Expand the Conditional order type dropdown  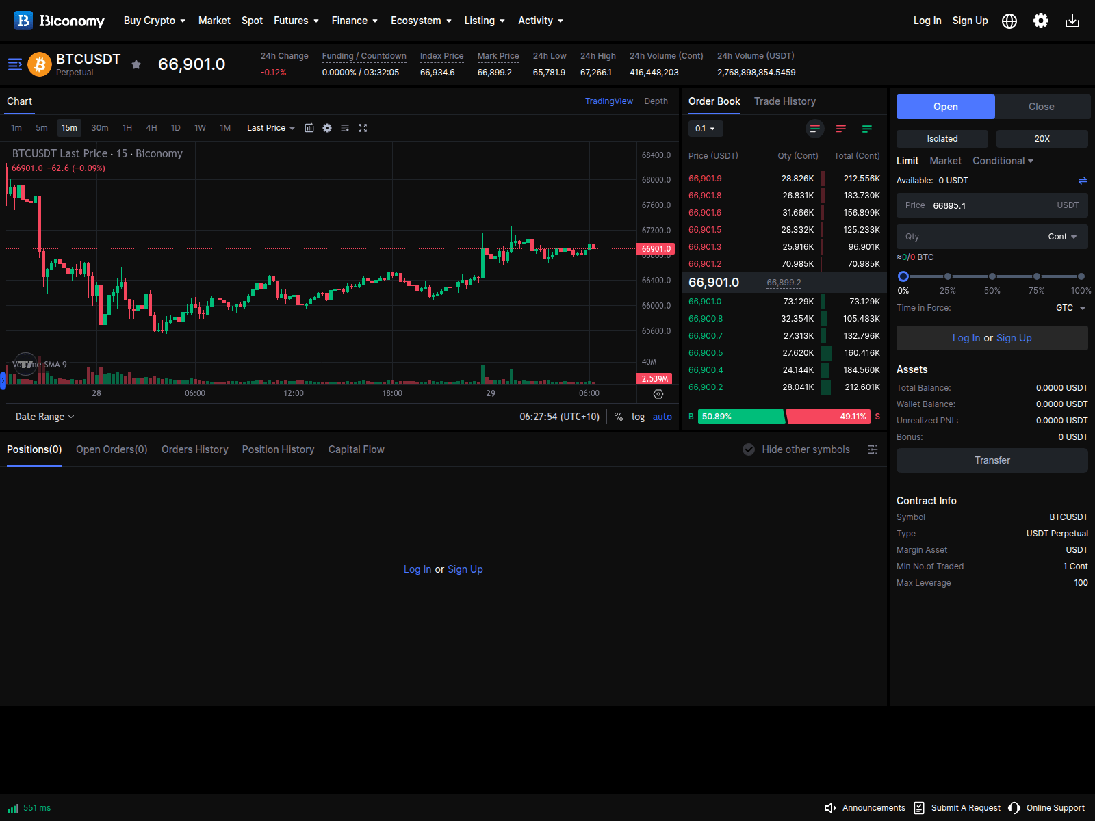point(1003,161)
